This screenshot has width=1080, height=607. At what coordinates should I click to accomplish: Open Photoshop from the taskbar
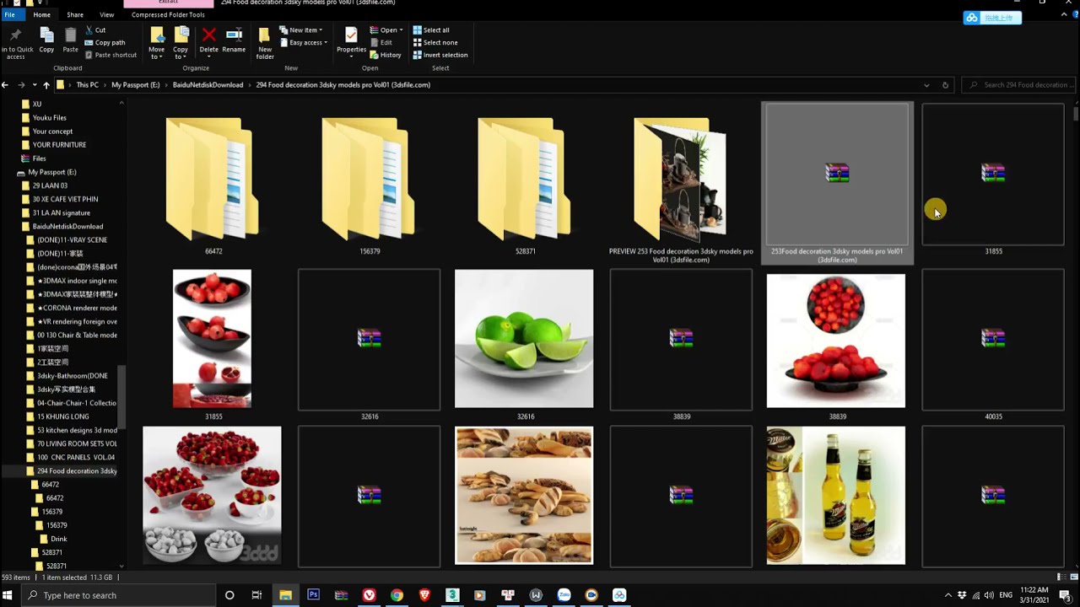tap(313, 595)
